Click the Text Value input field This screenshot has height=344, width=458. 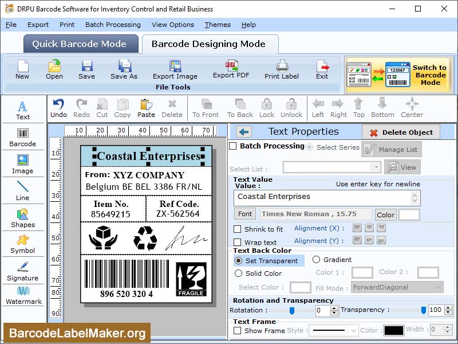tap(323, 198)
